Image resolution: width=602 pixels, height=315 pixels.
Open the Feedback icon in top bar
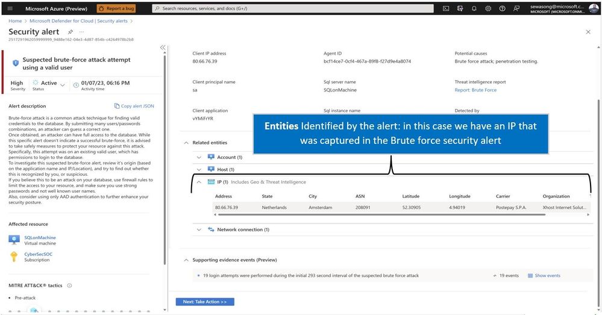516,8
